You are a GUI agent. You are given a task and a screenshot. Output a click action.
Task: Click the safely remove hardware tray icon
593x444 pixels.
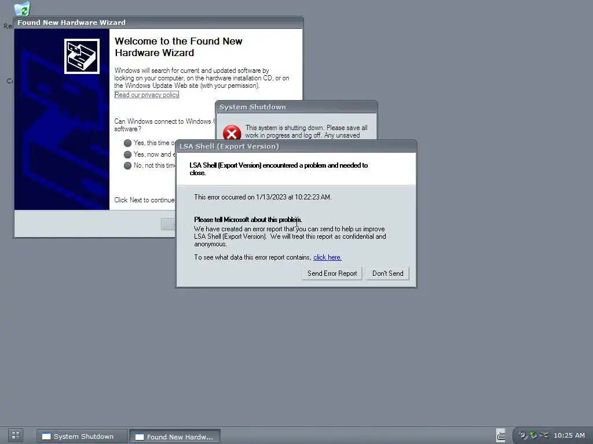point(533,435)
